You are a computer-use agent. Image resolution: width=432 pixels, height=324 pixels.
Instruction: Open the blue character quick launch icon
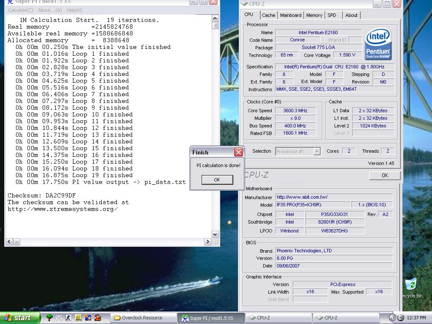click(x=88, y=318)
